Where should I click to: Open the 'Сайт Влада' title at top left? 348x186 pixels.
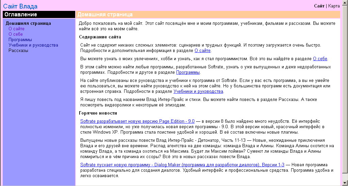point(20,6)
